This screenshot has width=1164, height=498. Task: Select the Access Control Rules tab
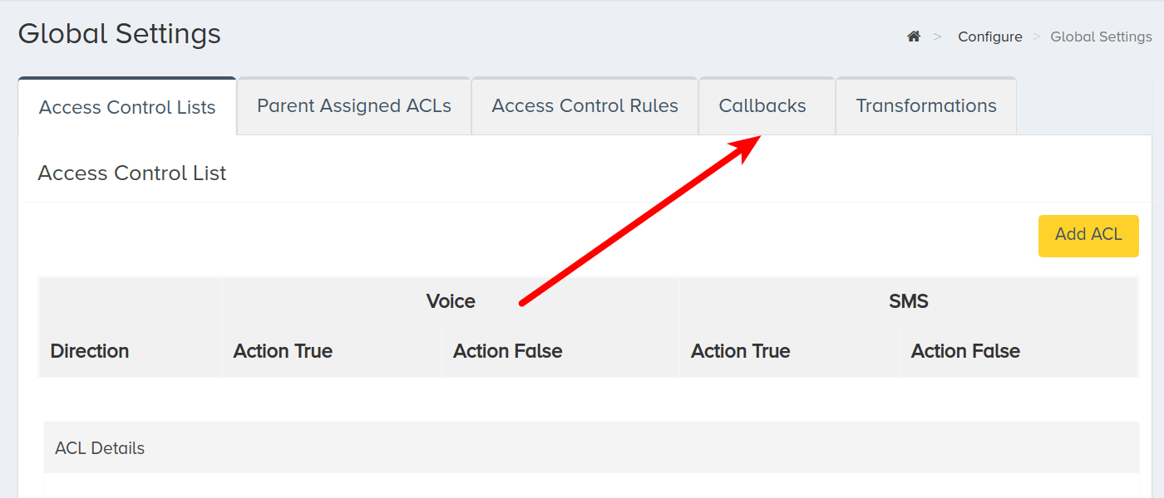[x=584, y=105]
